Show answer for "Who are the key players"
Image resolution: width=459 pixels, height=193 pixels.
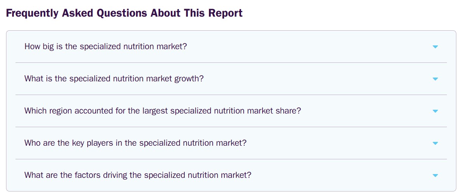[x=135, y=143]
